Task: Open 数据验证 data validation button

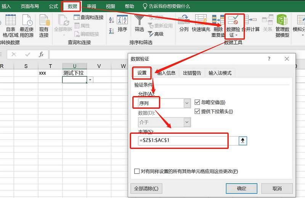Action: [x=233, y=26]
